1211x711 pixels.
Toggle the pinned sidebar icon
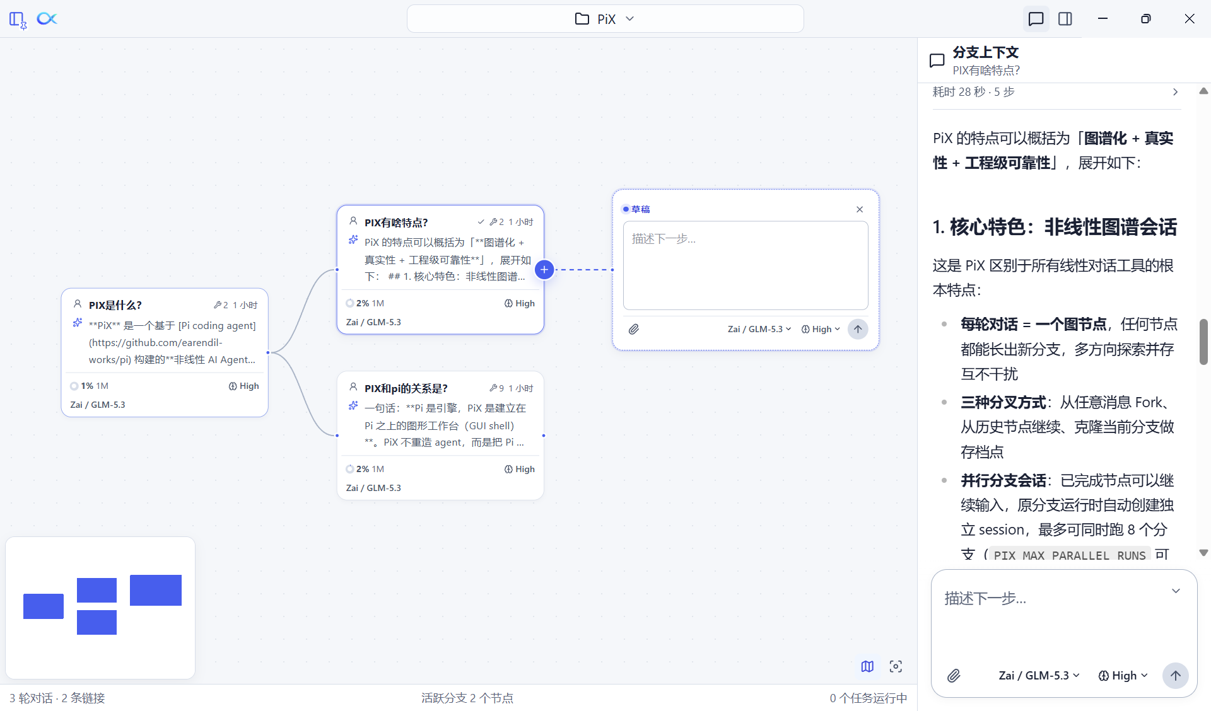click(x=18, y=20)
